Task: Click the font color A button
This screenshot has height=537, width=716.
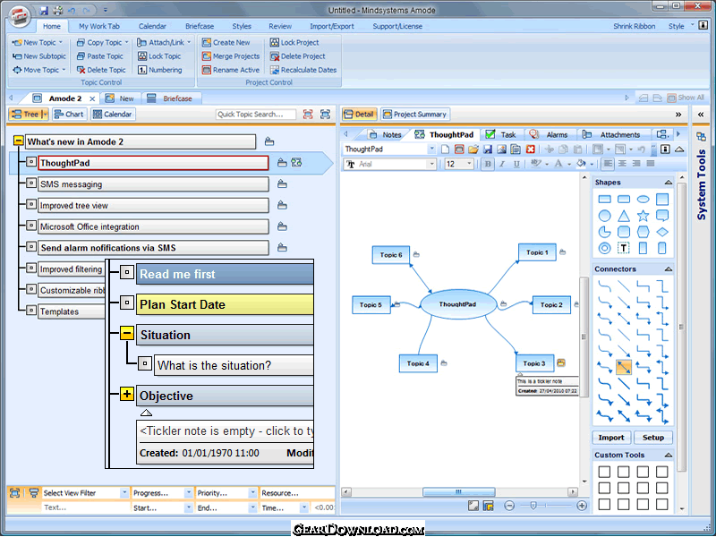Action: click(558, 164)
